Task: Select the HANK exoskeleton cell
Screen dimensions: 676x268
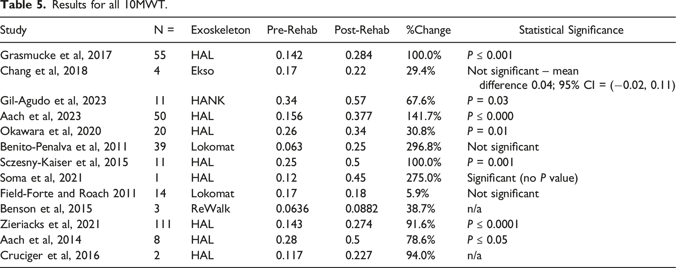Action: 208,101
